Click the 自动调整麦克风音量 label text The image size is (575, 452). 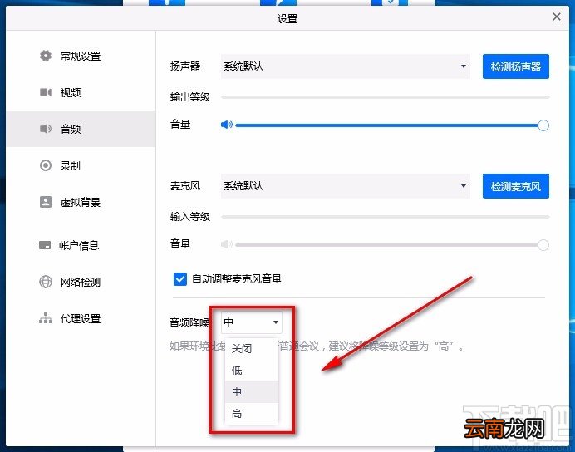(237, 279)
